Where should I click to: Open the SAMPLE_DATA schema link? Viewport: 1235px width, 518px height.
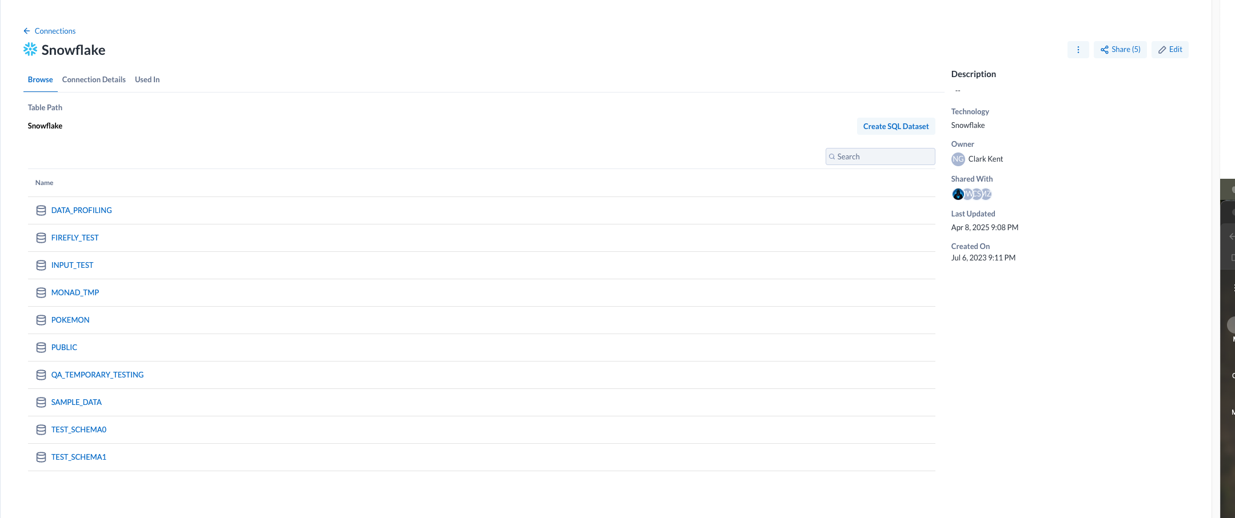(76, 403)
